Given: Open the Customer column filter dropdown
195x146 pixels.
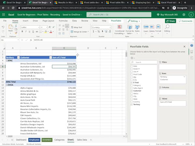Looking at the screenshot, I should pyautogui.click(x=50, y=57).
